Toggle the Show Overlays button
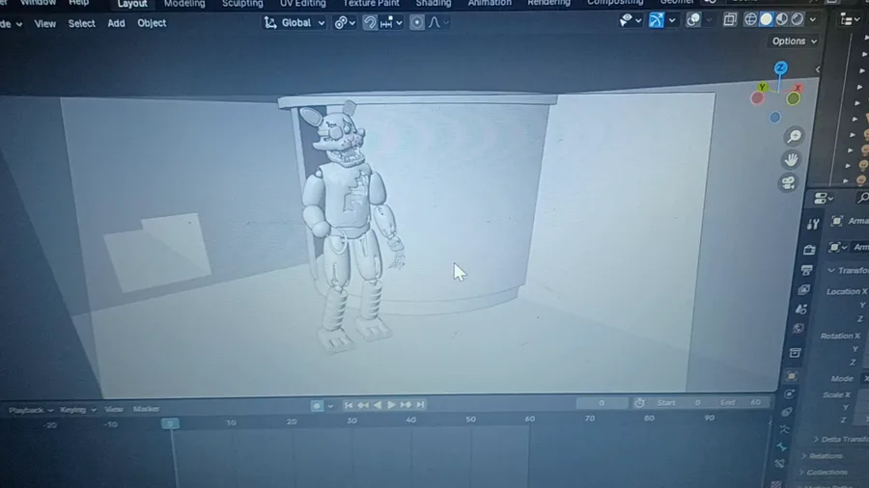This screenshot has height=488, width=869. 692,20
